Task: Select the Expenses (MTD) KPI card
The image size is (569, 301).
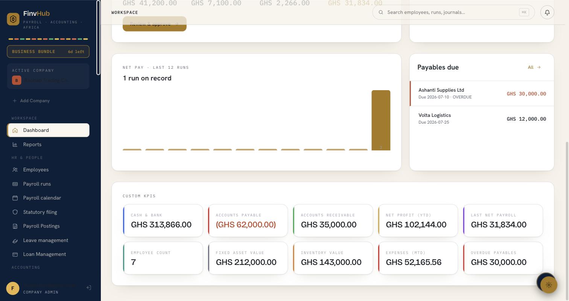Action: 418,258
